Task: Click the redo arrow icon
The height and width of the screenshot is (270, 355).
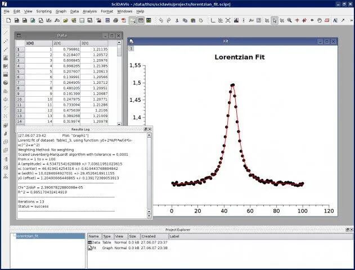Action: click(169, 20)
